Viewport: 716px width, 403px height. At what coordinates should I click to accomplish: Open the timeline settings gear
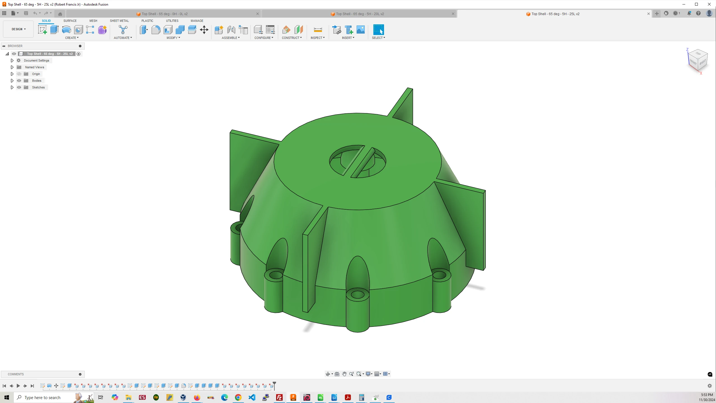[710, 386]
